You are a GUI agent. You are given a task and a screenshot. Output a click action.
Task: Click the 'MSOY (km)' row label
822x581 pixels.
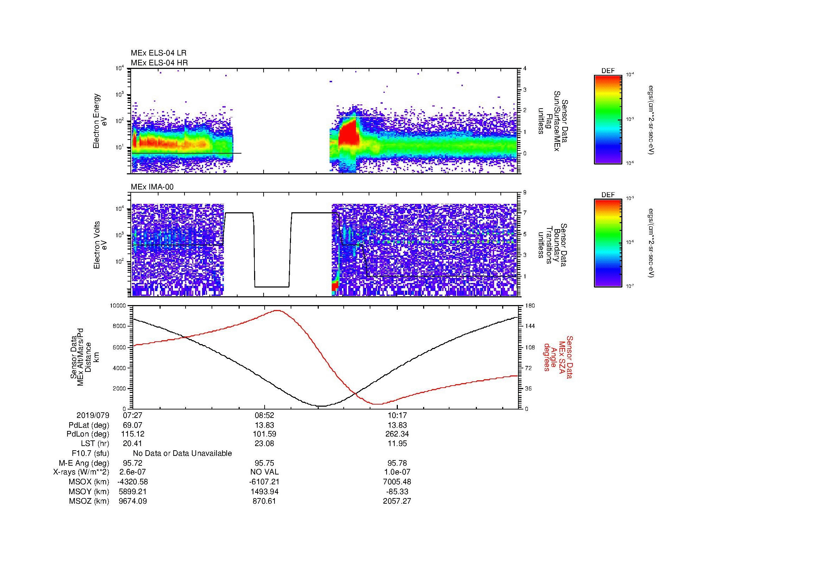[89, 491]
